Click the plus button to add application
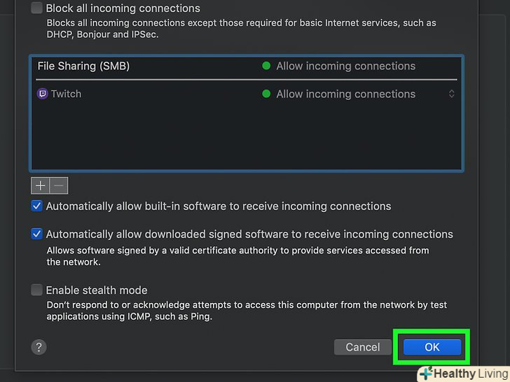Screen dimensions: 510x382 [41, 185]
